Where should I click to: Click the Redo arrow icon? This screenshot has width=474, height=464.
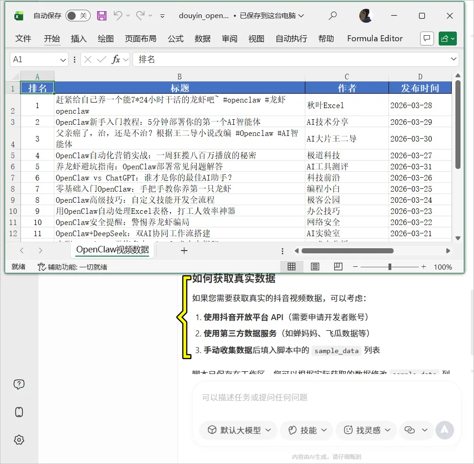point(140,15)
